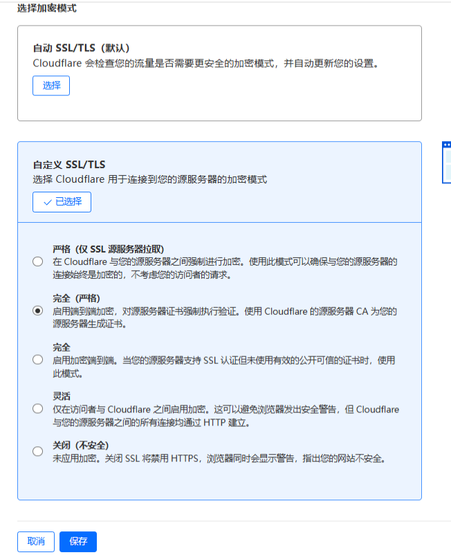
Task: Enable the 灵活 radio option
Action: coord(37,409)
